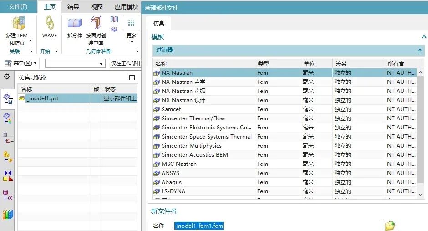428x231 pixels.
Task: Open the third sidebar tree icon
Action: 8,138
